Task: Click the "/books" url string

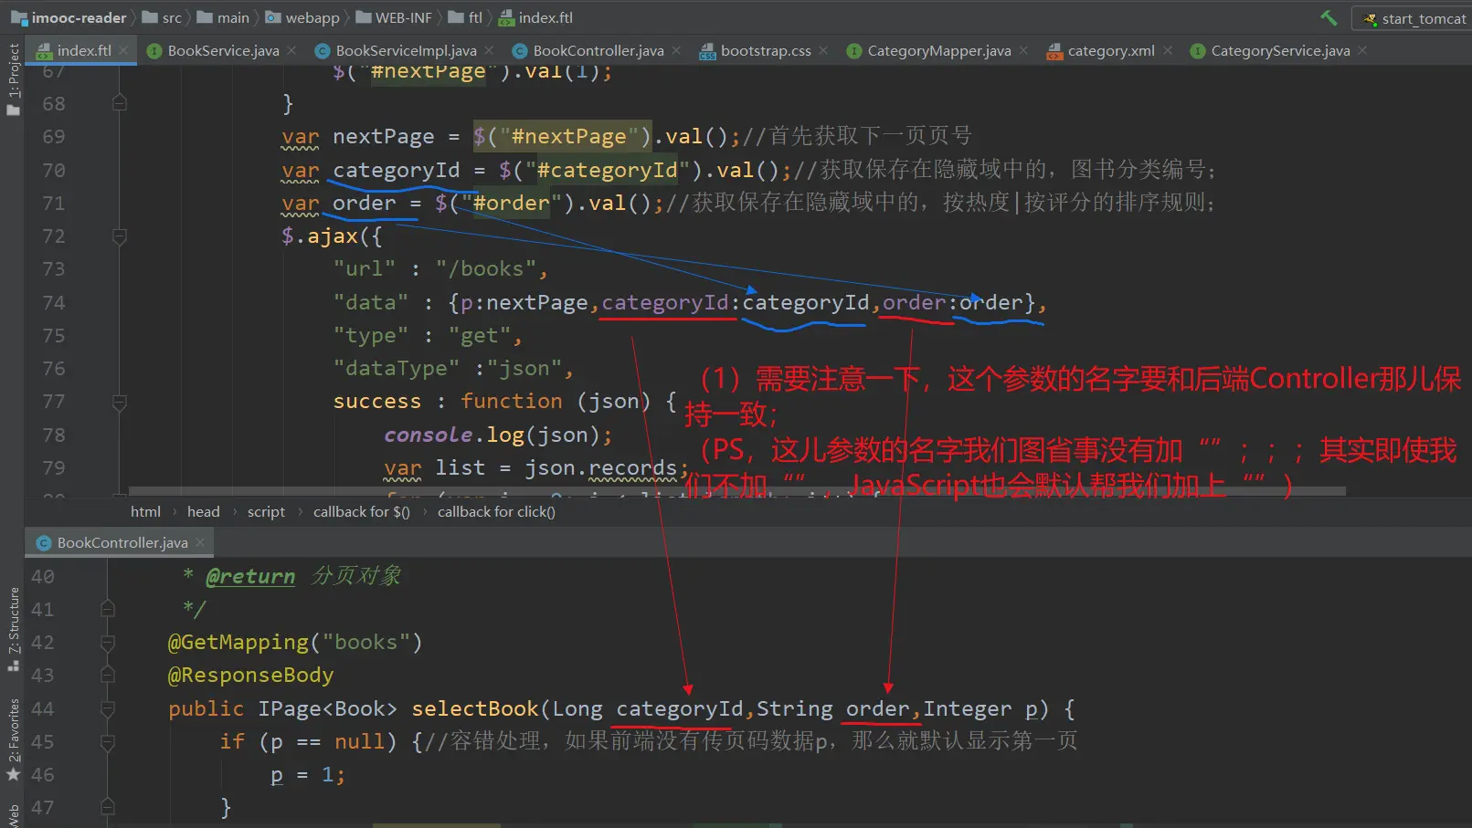Action: (485, 269)
